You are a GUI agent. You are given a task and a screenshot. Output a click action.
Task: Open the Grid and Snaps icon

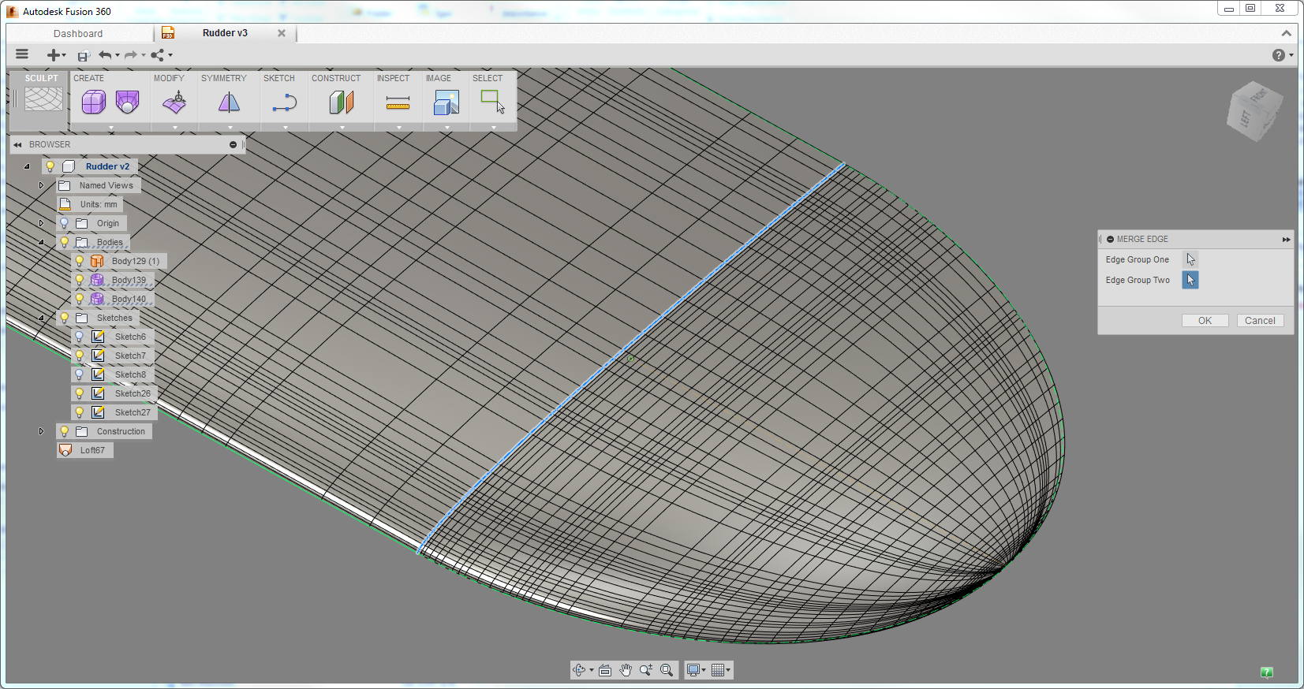click(718, 670)
